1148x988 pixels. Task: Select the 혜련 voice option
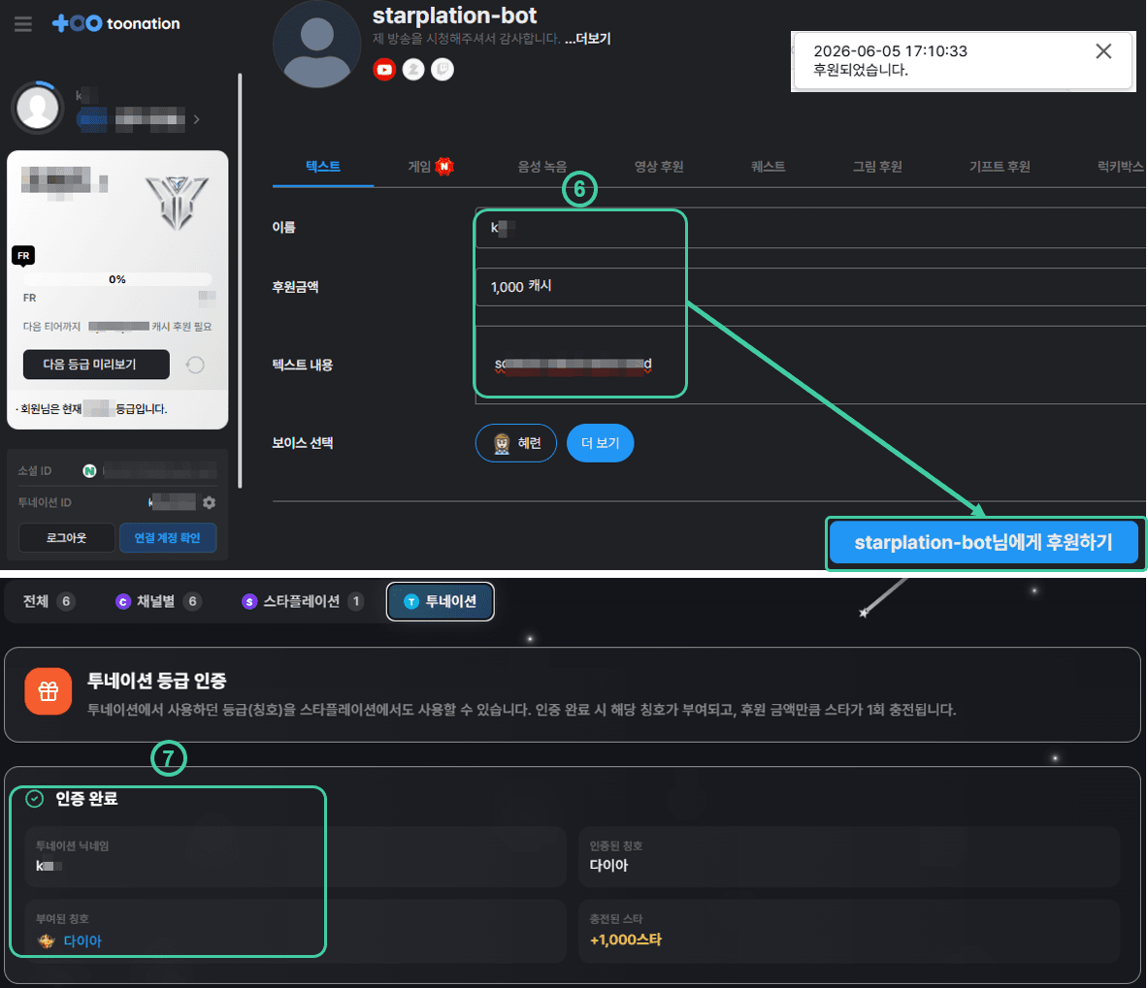pyautogui.click(x=516, y=443)
